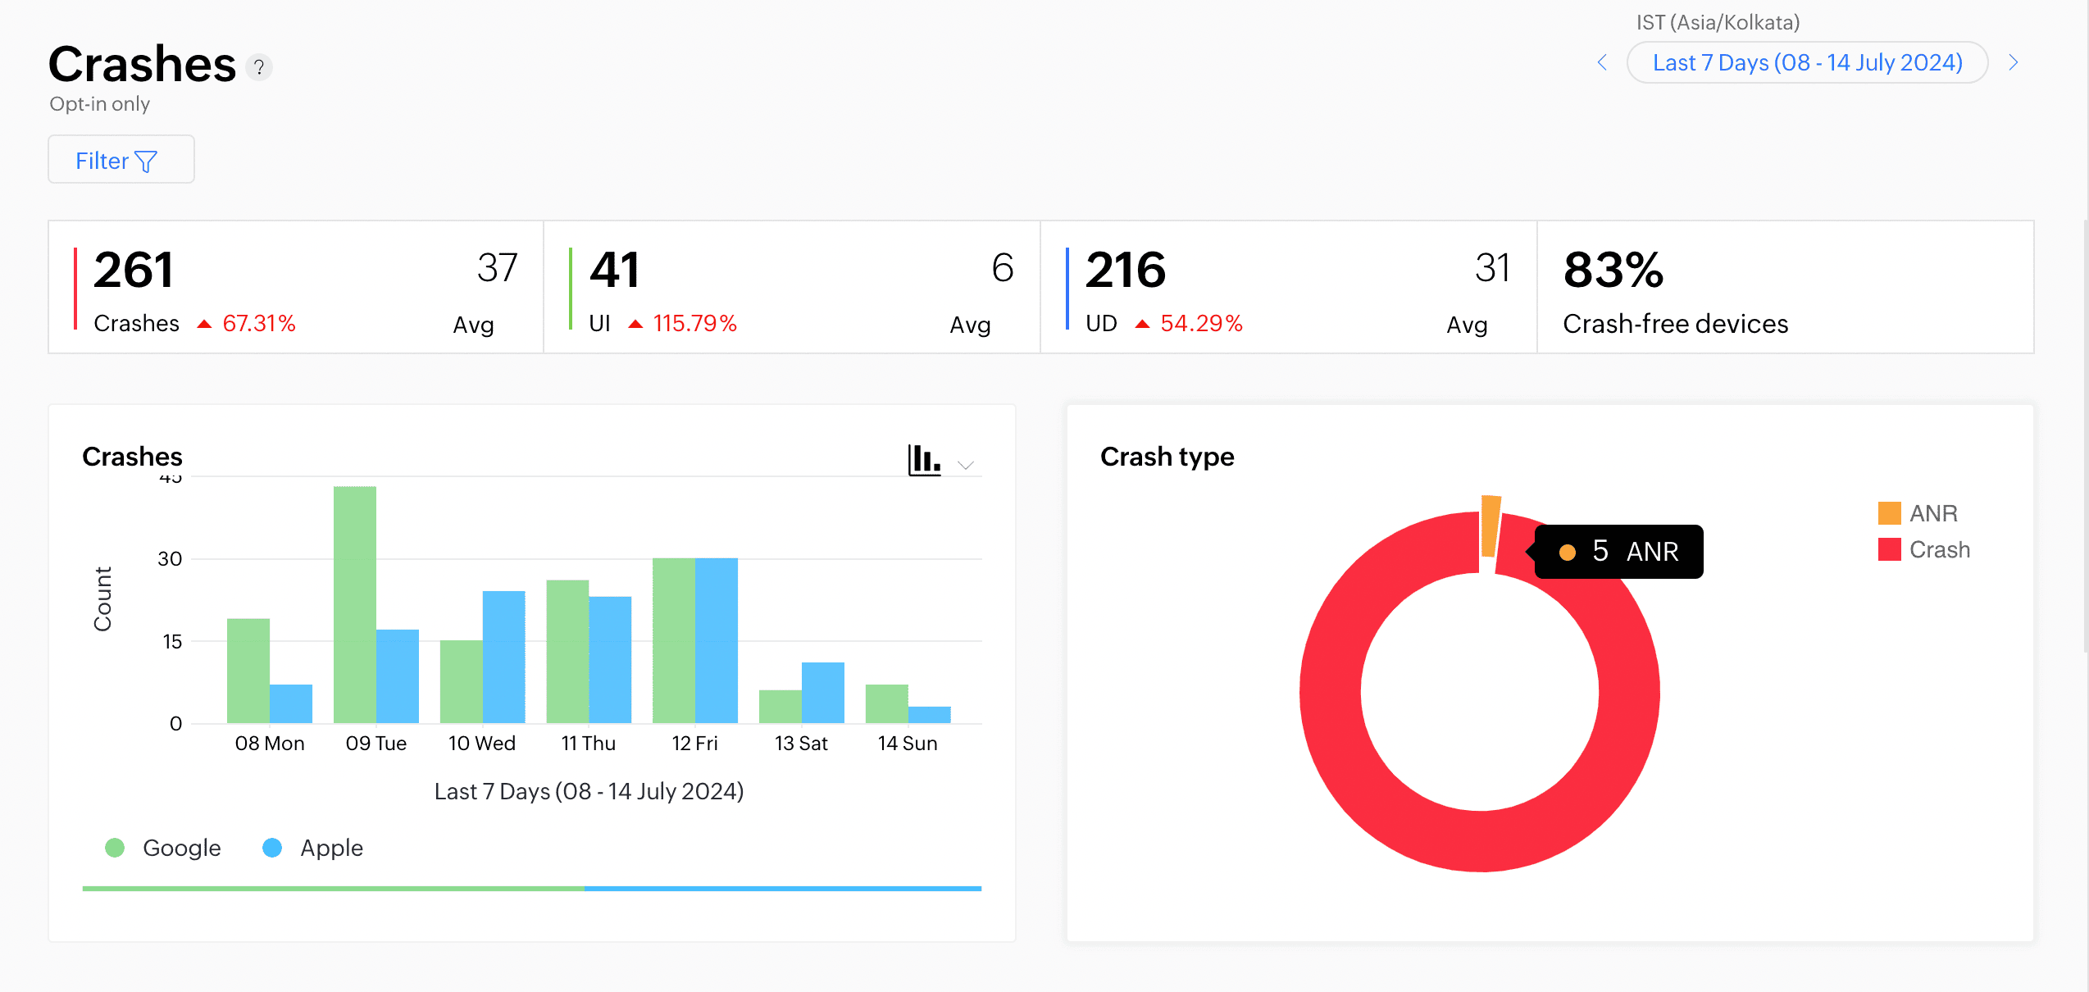Click the Crash red legend swatch
The width and height of the screenshot is (2089, 992).
[x=1889, y=549]
